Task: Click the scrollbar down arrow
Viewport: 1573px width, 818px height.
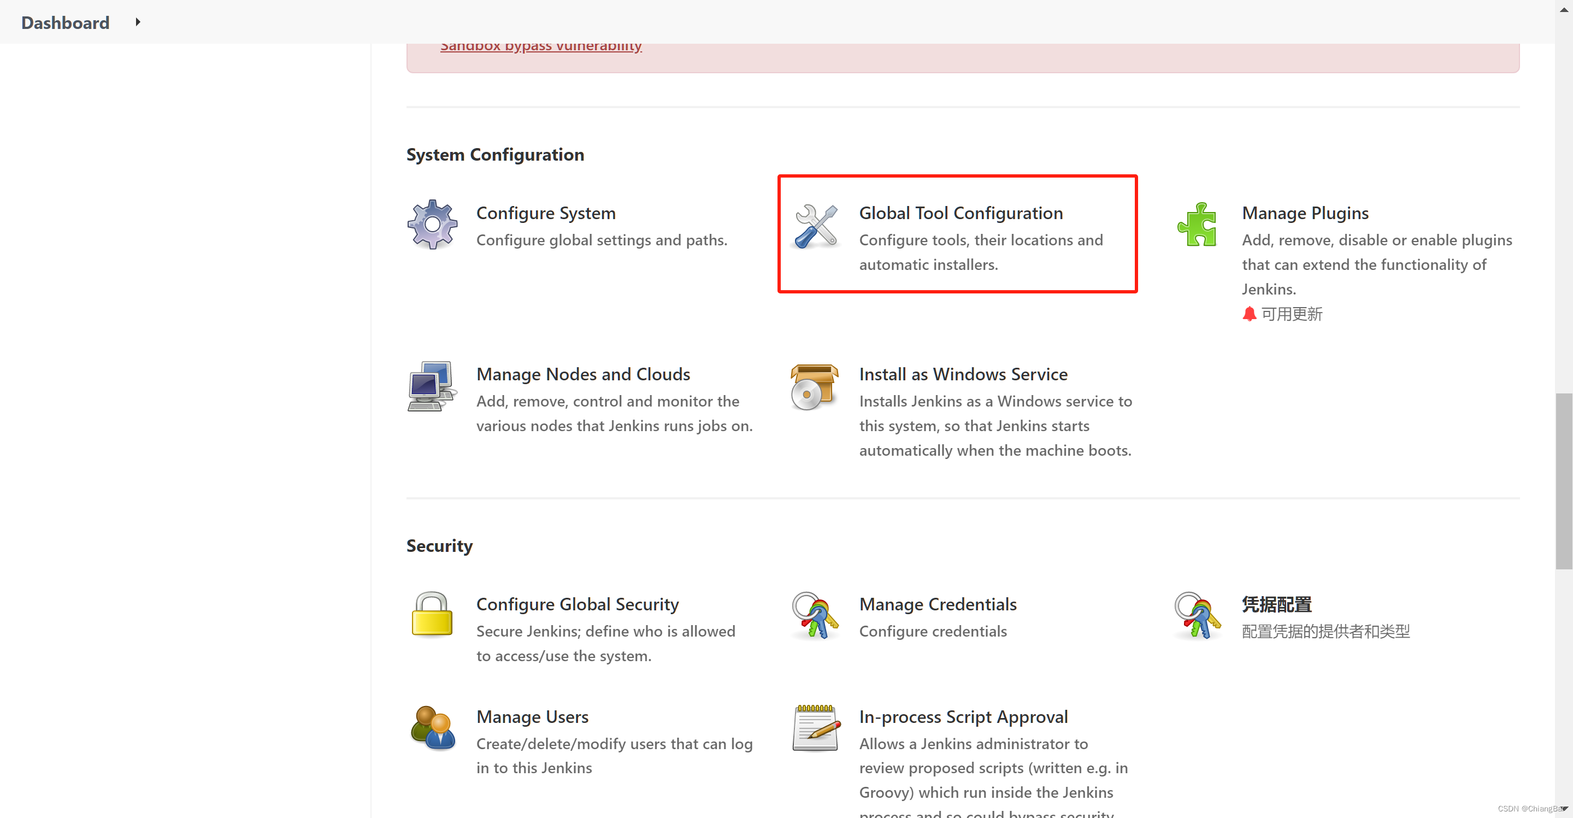Action: pos(1564,809)
